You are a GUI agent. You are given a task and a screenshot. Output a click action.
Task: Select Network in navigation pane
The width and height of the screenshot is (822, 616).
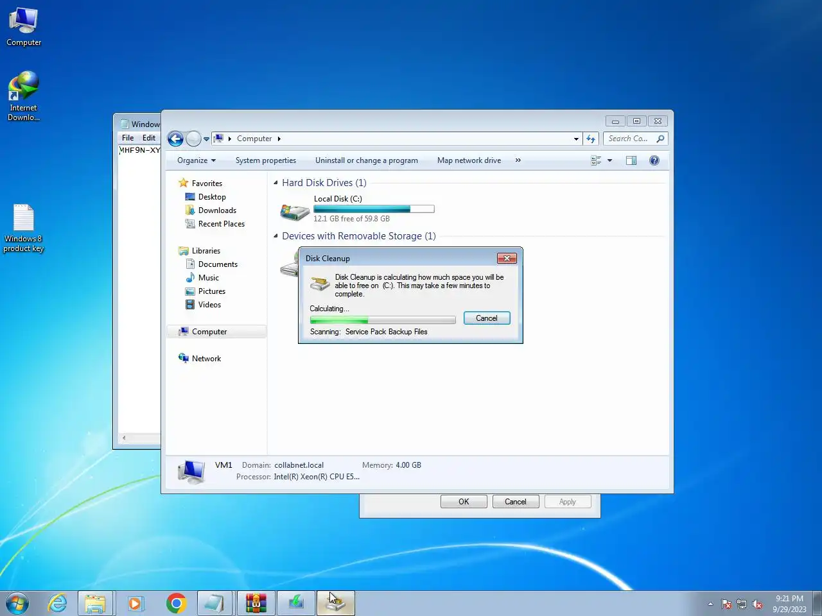click(206, 359)
